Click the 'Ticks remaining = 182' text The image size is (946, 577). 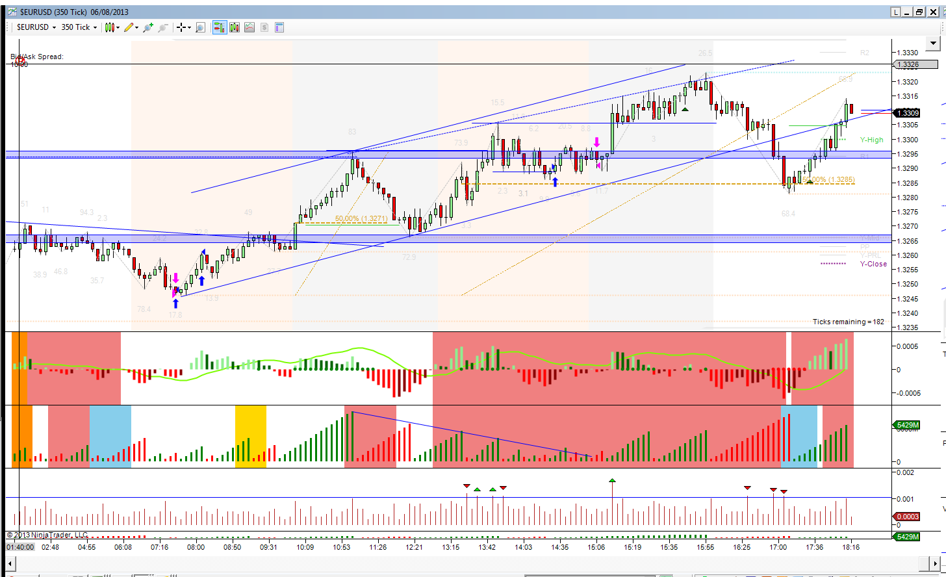tap(849, 322)
